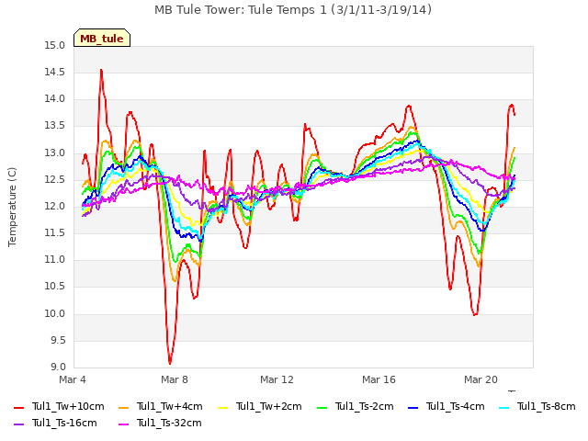Click the 10.5 y-axis tick label

(55, 287)
